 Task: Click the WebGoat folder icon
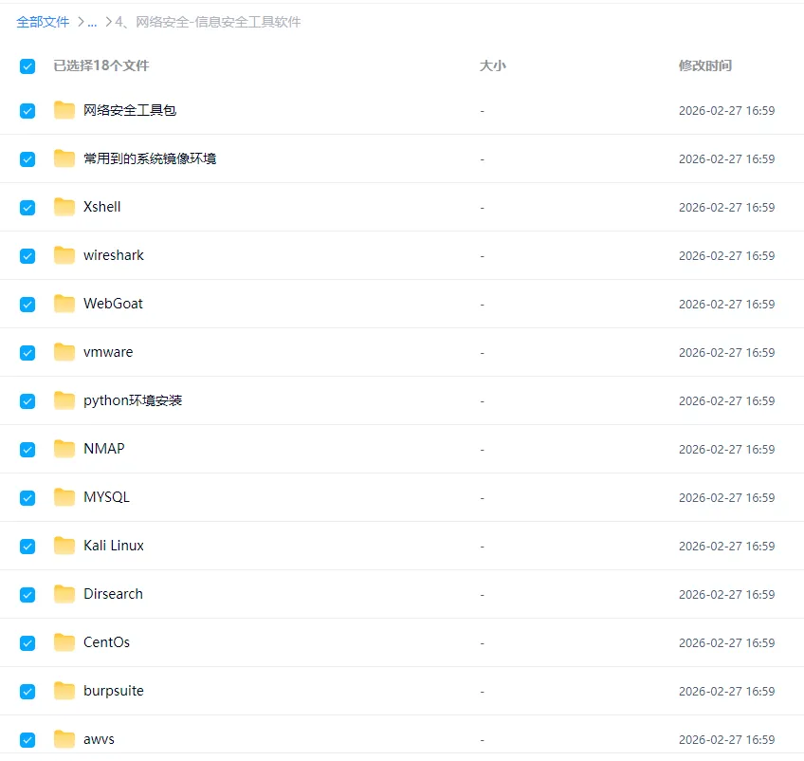tap(64, 304)
